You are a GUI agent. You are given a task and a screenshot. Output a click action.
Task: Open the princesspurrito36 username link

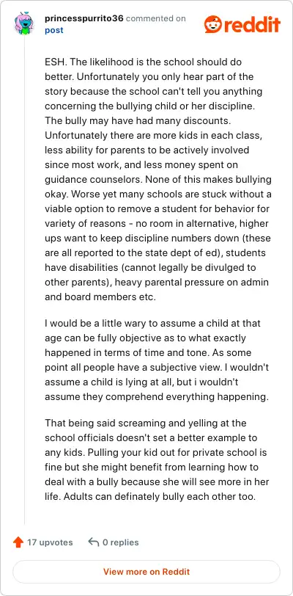pyautogui.click(x=84, y=18)
